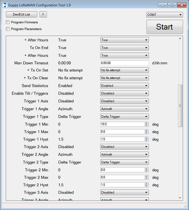Viewport: 189px width, 210px height.
Task: Open the Send Statistics dropdown
Action: pyautogui.click(x=124, y=86)
